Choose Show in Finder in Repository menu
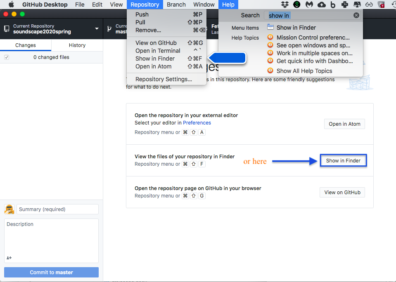This screenshot has width=396, height=282. [x=166, y=59]
